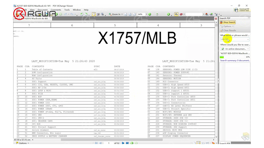Click the vertical scrollbar down arrow
Viewport: 264px width, 148px height.
[x=216, y=137]
